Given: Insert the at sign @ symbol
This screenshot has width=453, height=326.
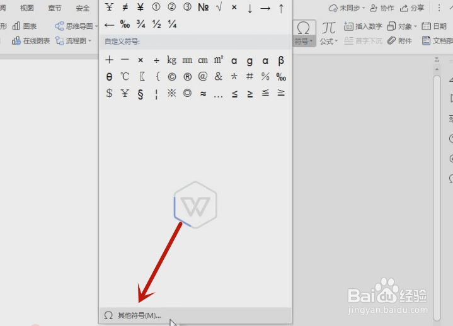Looking at the screenshot, I should point(203,76).
